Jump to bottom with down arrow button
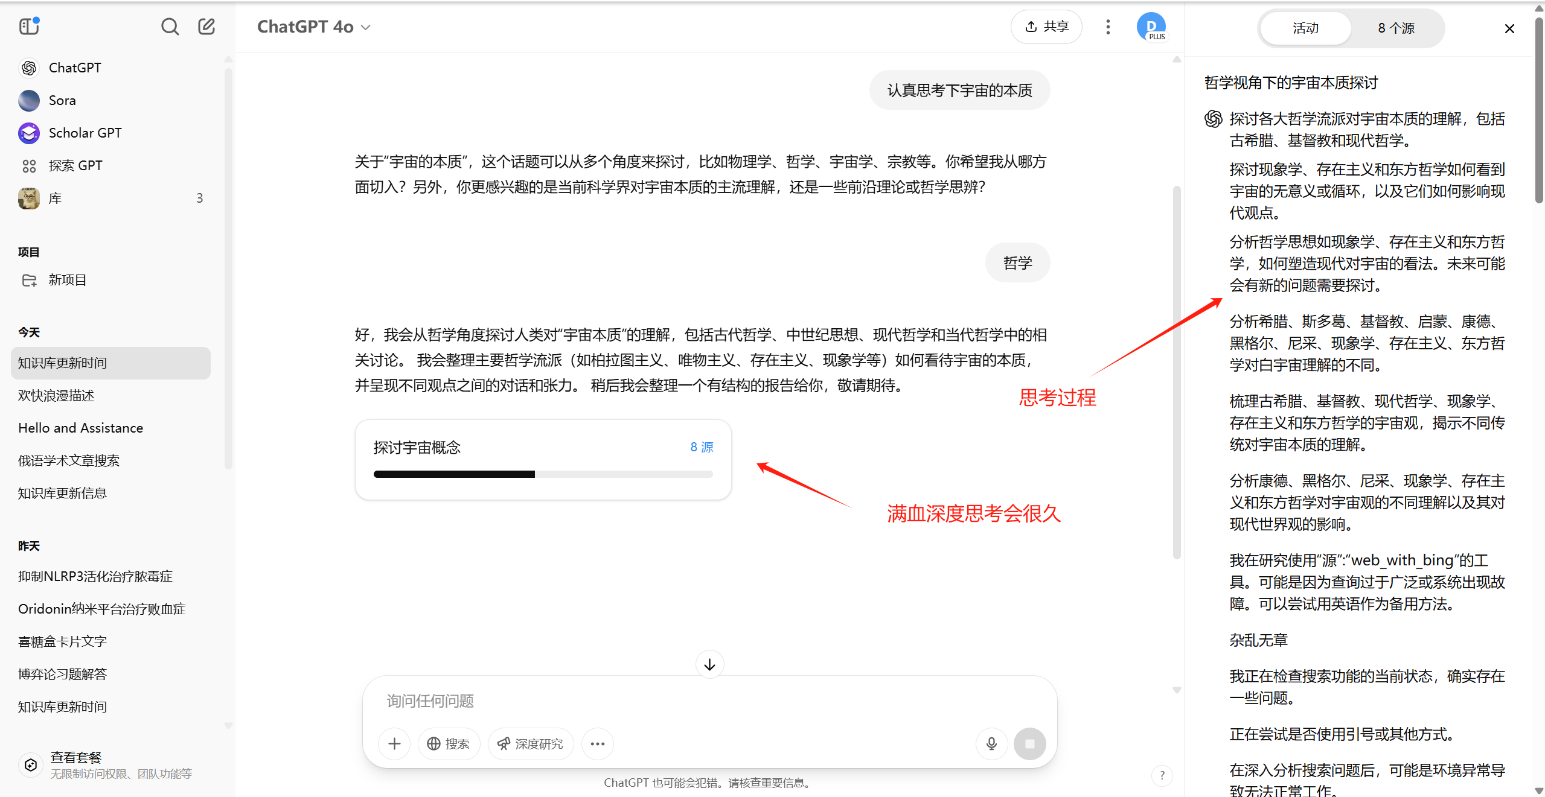Viewport: 1545px width, 797px height. point(710,664)
